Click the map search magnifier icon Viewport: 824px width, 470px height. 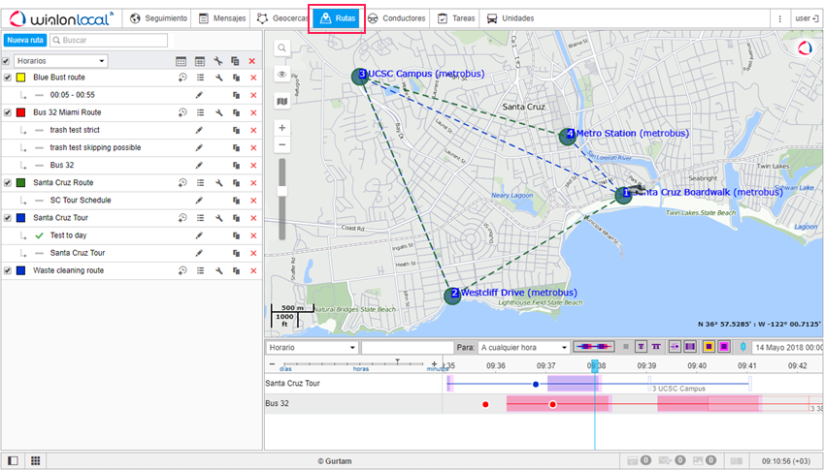[x=281, y=48]
